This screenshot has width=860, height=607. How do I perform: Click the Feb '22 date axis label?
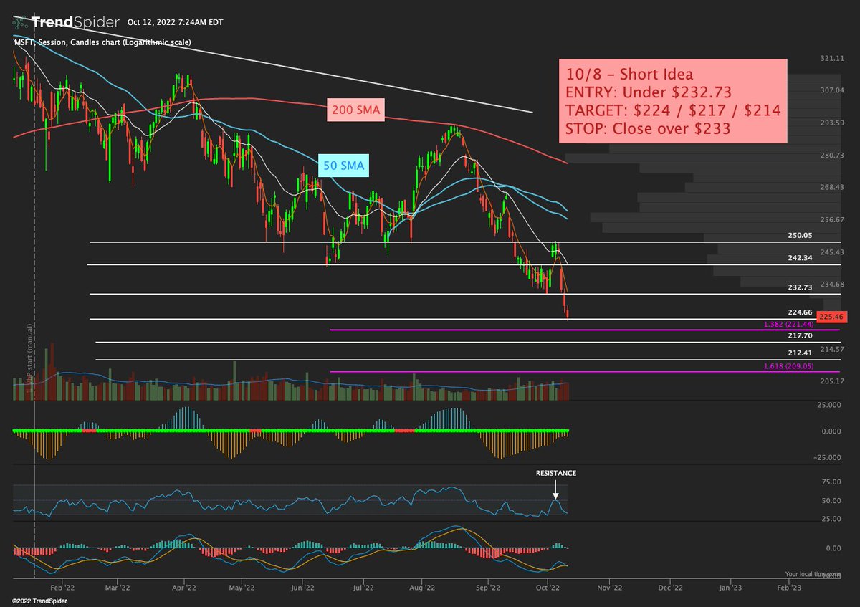62,586
